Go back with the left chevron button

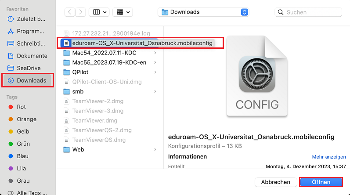(70, 12)
